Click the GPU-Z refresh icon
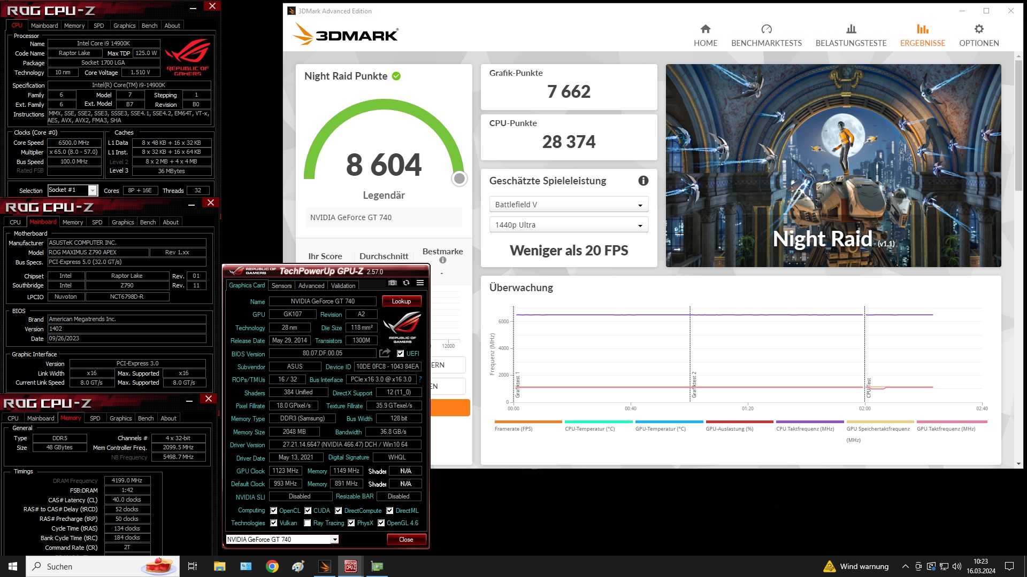 coord(407,283)
